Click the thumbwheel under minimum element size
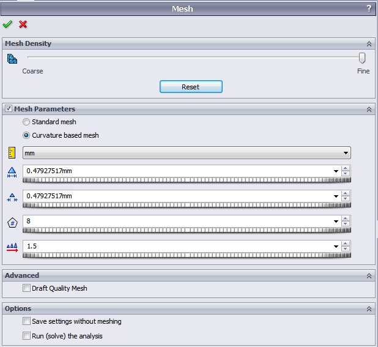 point(187,205)
